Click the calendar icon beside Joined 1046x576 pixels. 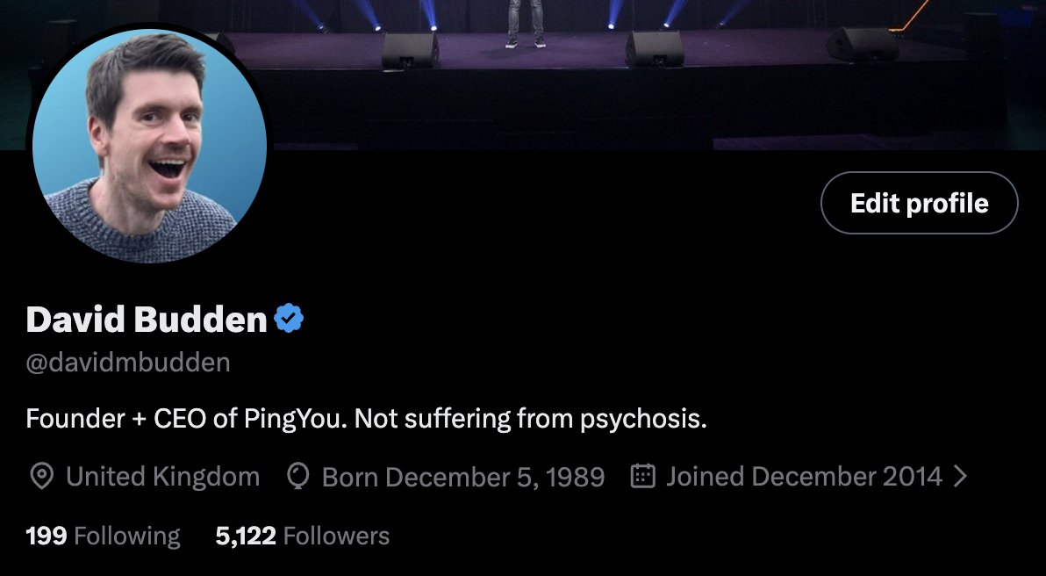[643, 477]
